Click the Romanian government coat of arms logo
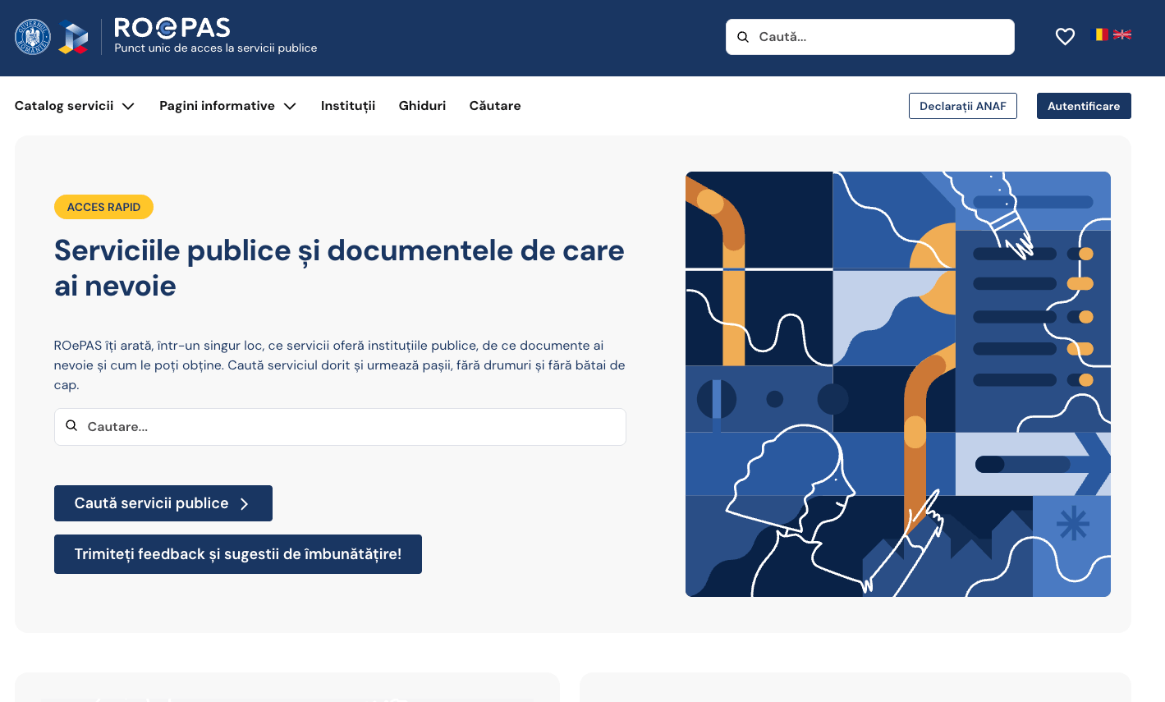This screenshot has height=702, width=1165. coord(31,36)
